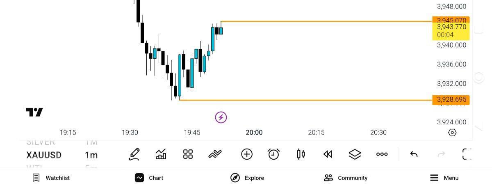The image size is (492, 188).
Task: Open chart settings hexagon icon
Action: (452, 133)
